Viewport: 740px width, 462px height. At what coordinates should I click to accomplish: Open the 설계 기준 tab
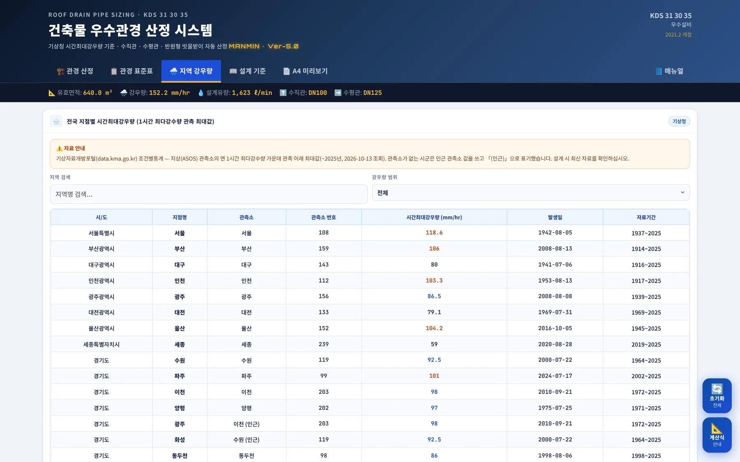click(x=247, y=71)
